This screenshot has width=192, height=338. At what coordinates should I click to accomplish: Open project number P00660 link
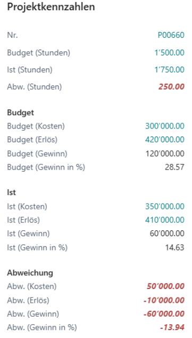click(171, 35)
